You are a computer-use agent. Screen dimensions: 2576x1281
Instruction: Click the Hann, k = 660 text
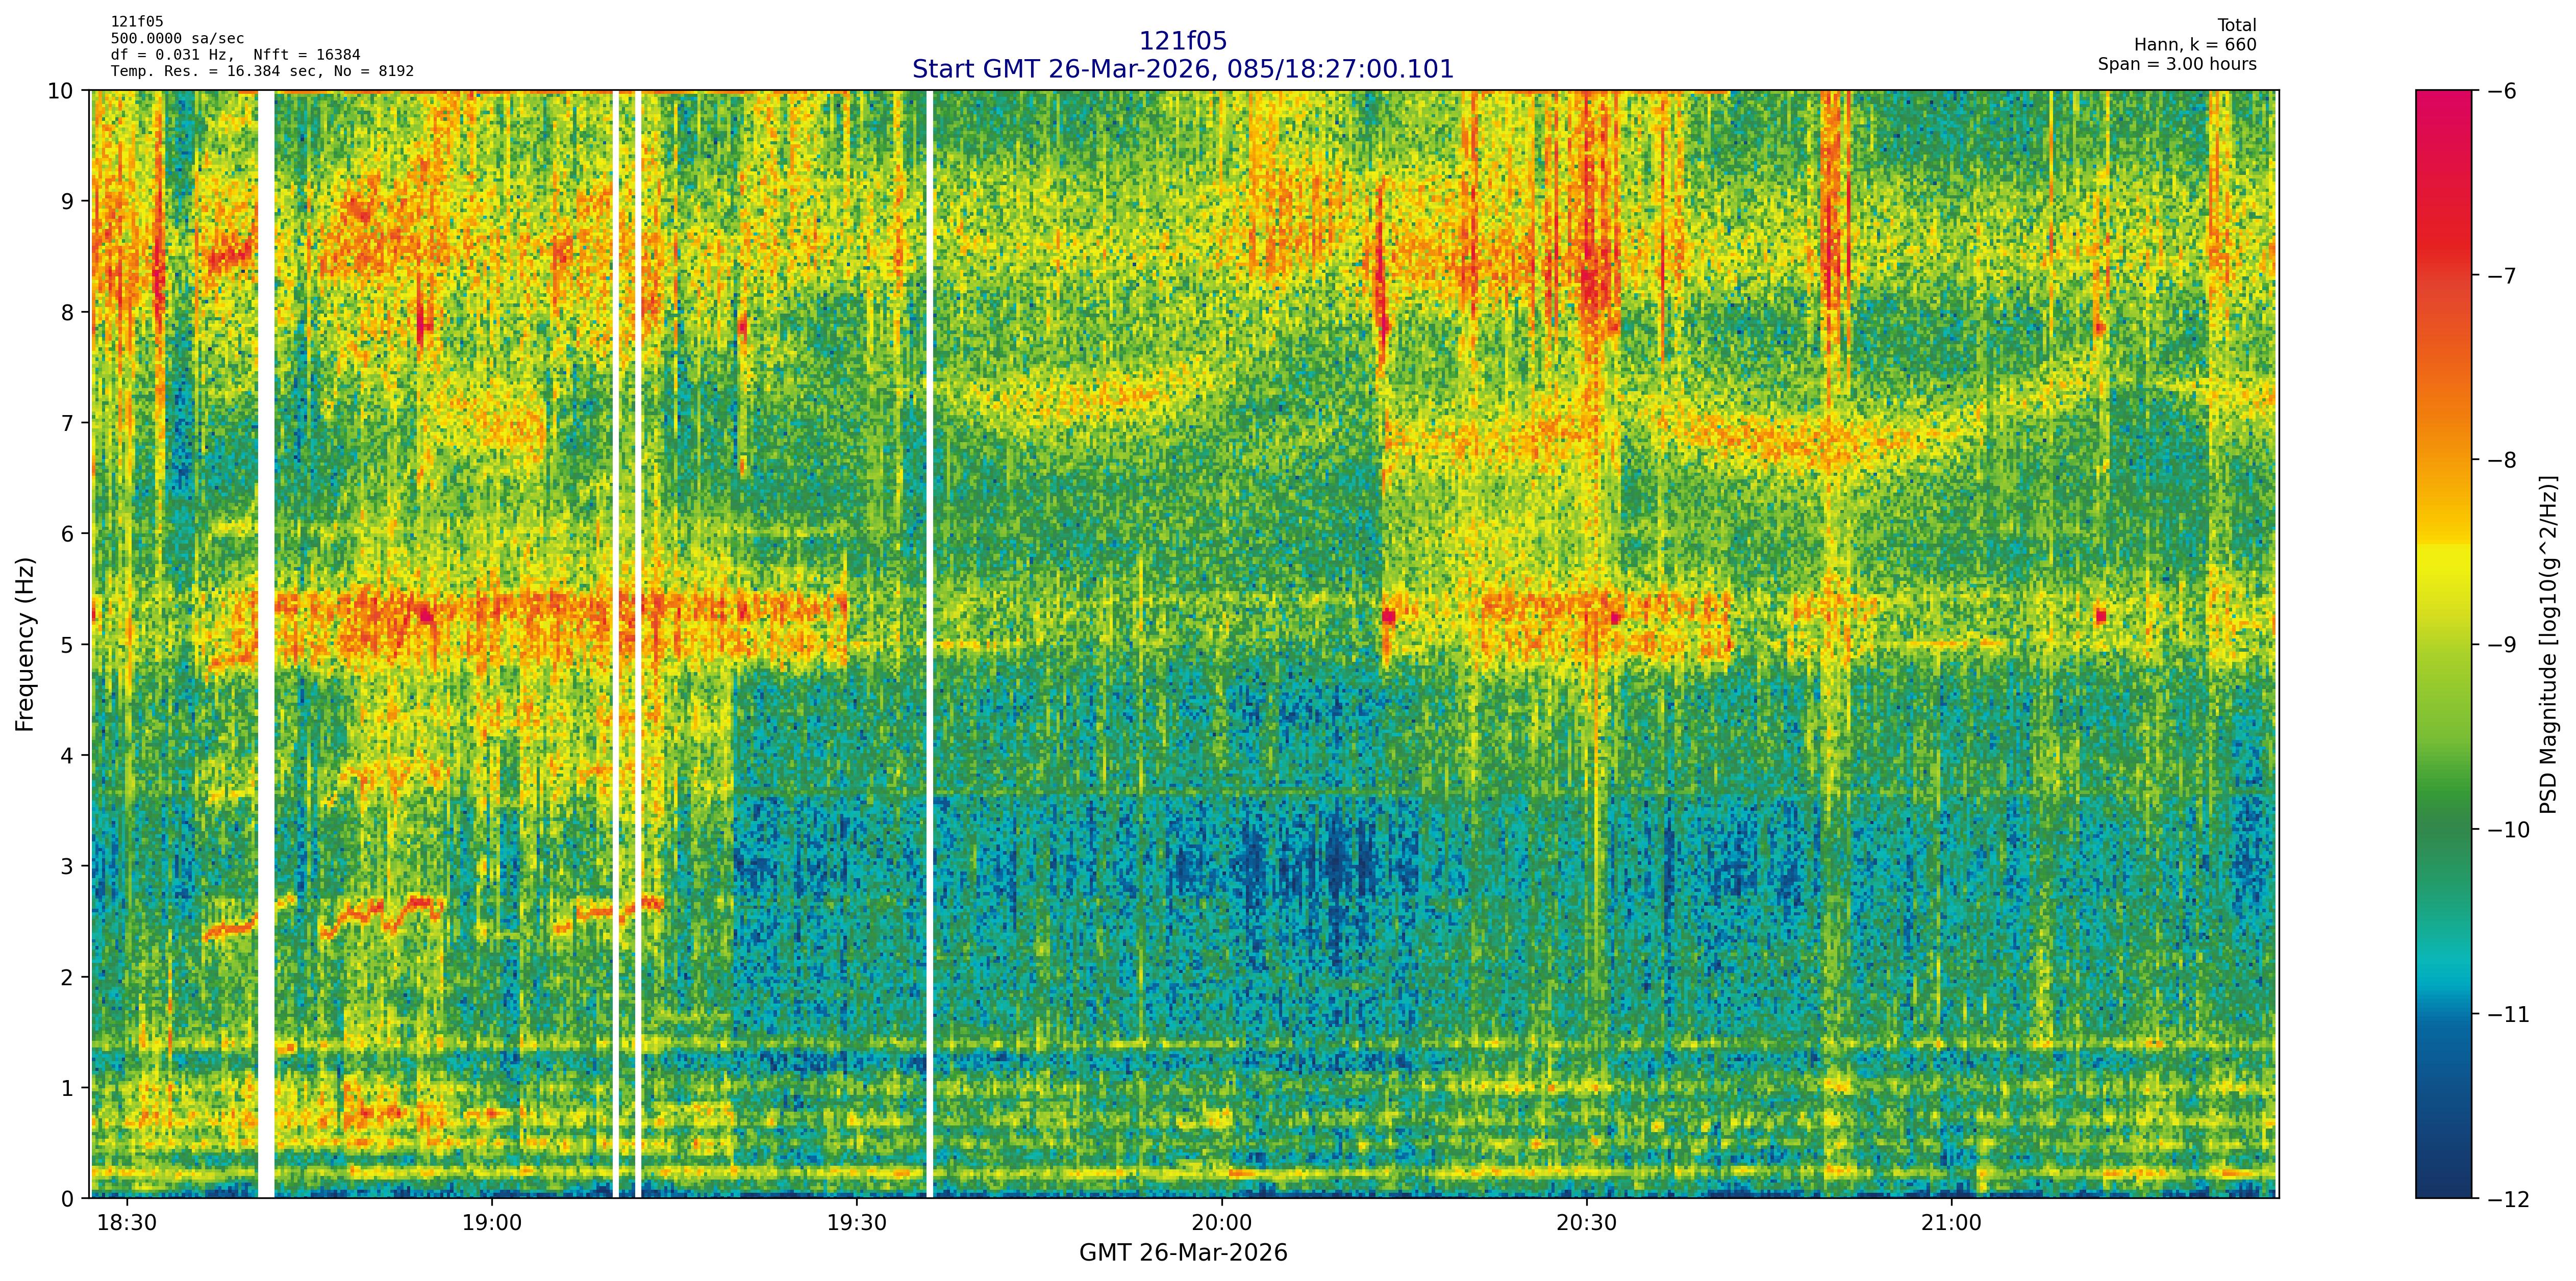click(x=2195, y=45)
